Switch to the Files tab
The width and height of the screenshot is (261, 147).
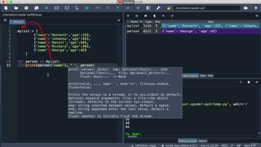(x=210, y=76)
